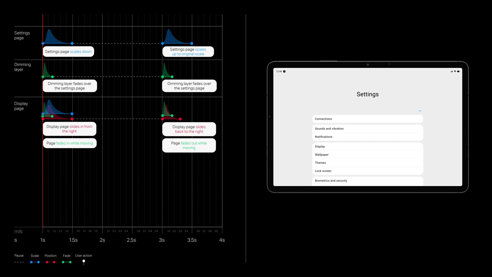Image resolution: width=492 pixels, height=277 pixels.
Task: Select Display page red position keyframe at 1.5s
Action: click(x=72, y=119)
